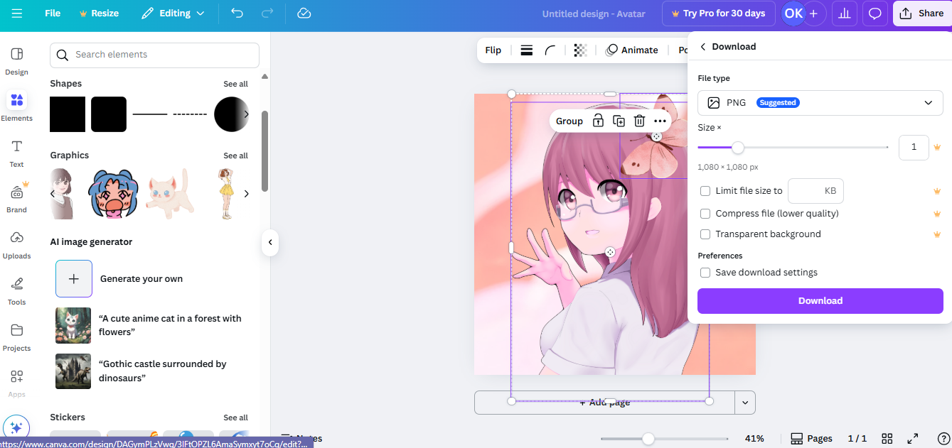Select the Text panel icon
952x448 pixels.
[16, 151]
